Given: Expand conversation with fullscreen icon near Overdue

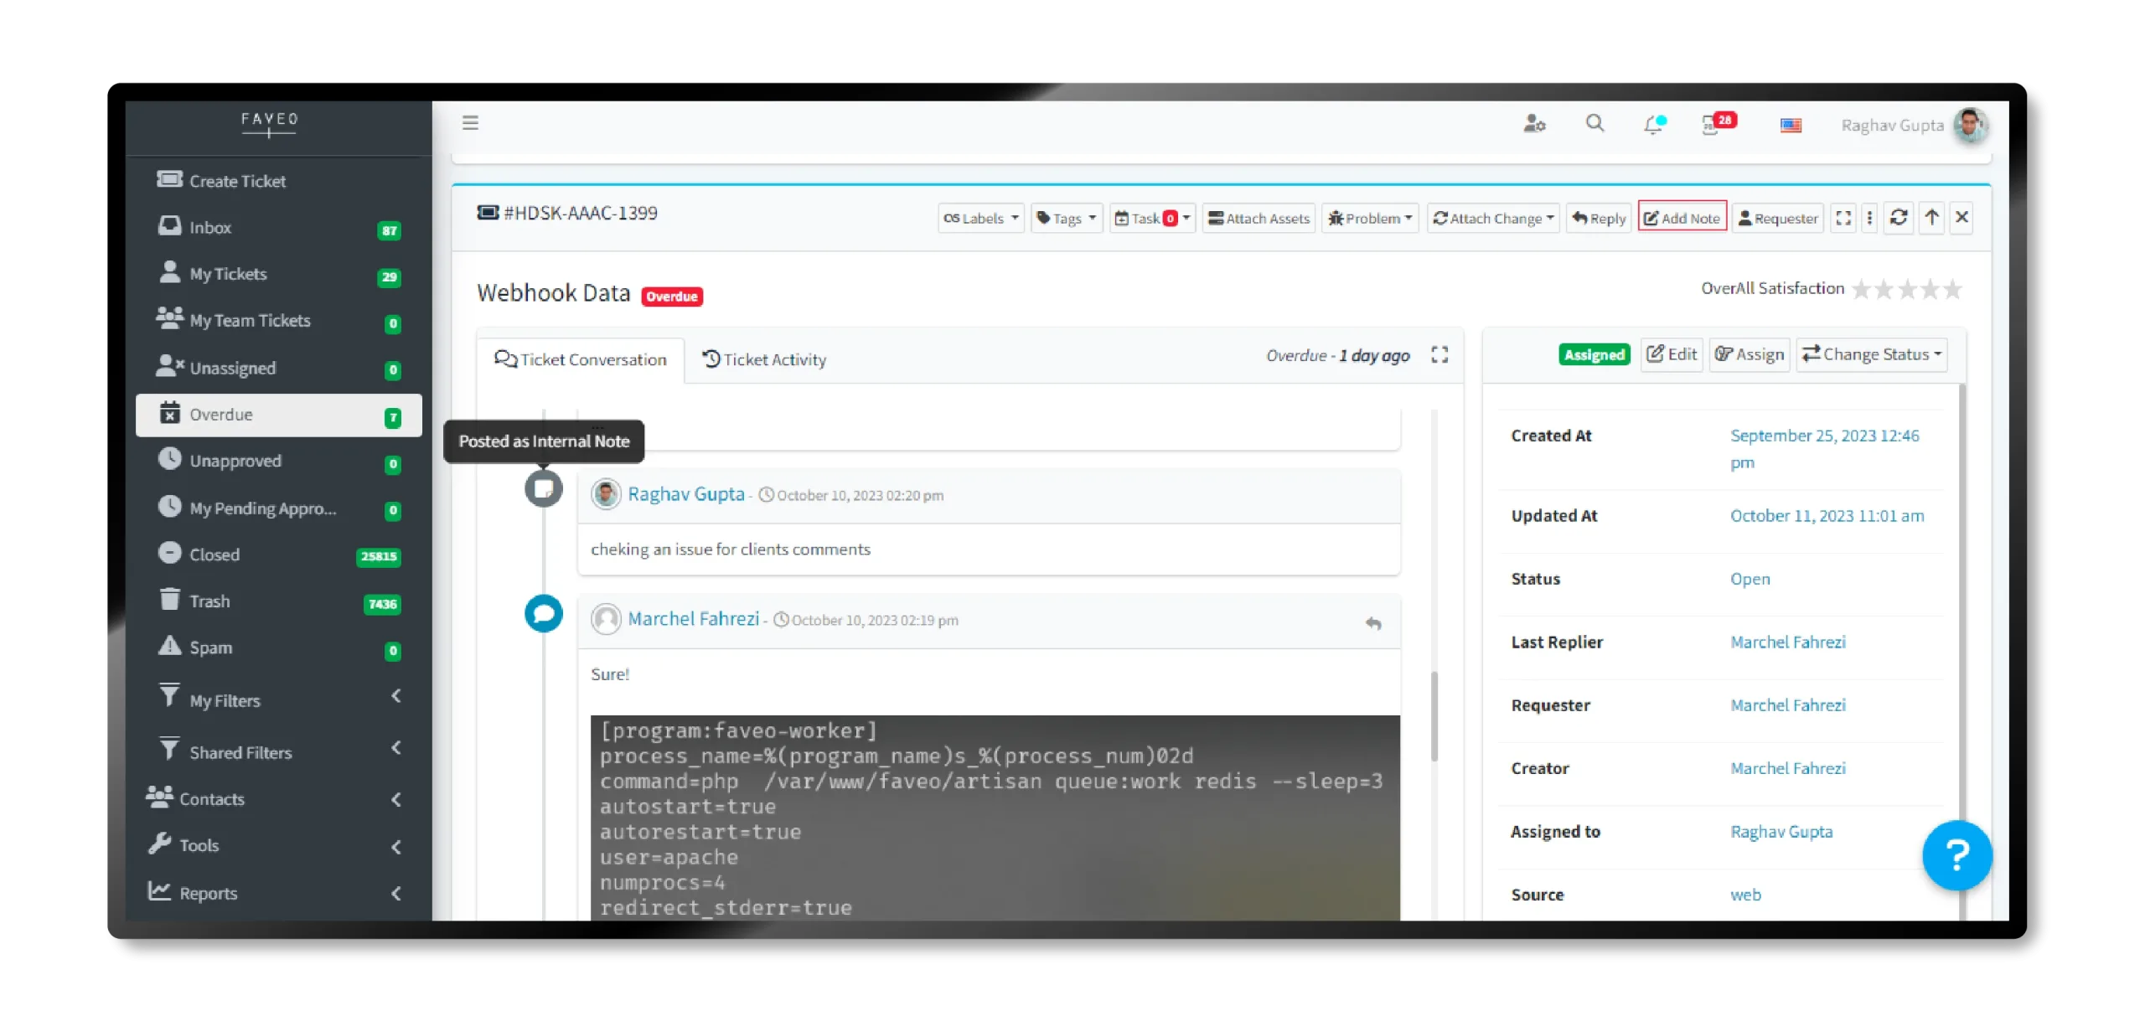Looking at the screenshot, I should coord(1439,355).
